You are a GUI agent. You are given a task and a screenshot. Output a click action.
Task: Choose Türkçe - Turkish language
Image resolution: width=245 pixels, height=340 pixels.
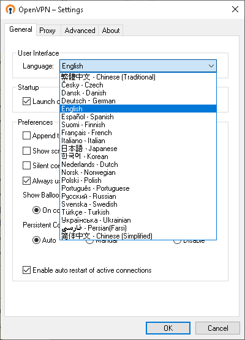pyautogui.click(x=138, y=212)
